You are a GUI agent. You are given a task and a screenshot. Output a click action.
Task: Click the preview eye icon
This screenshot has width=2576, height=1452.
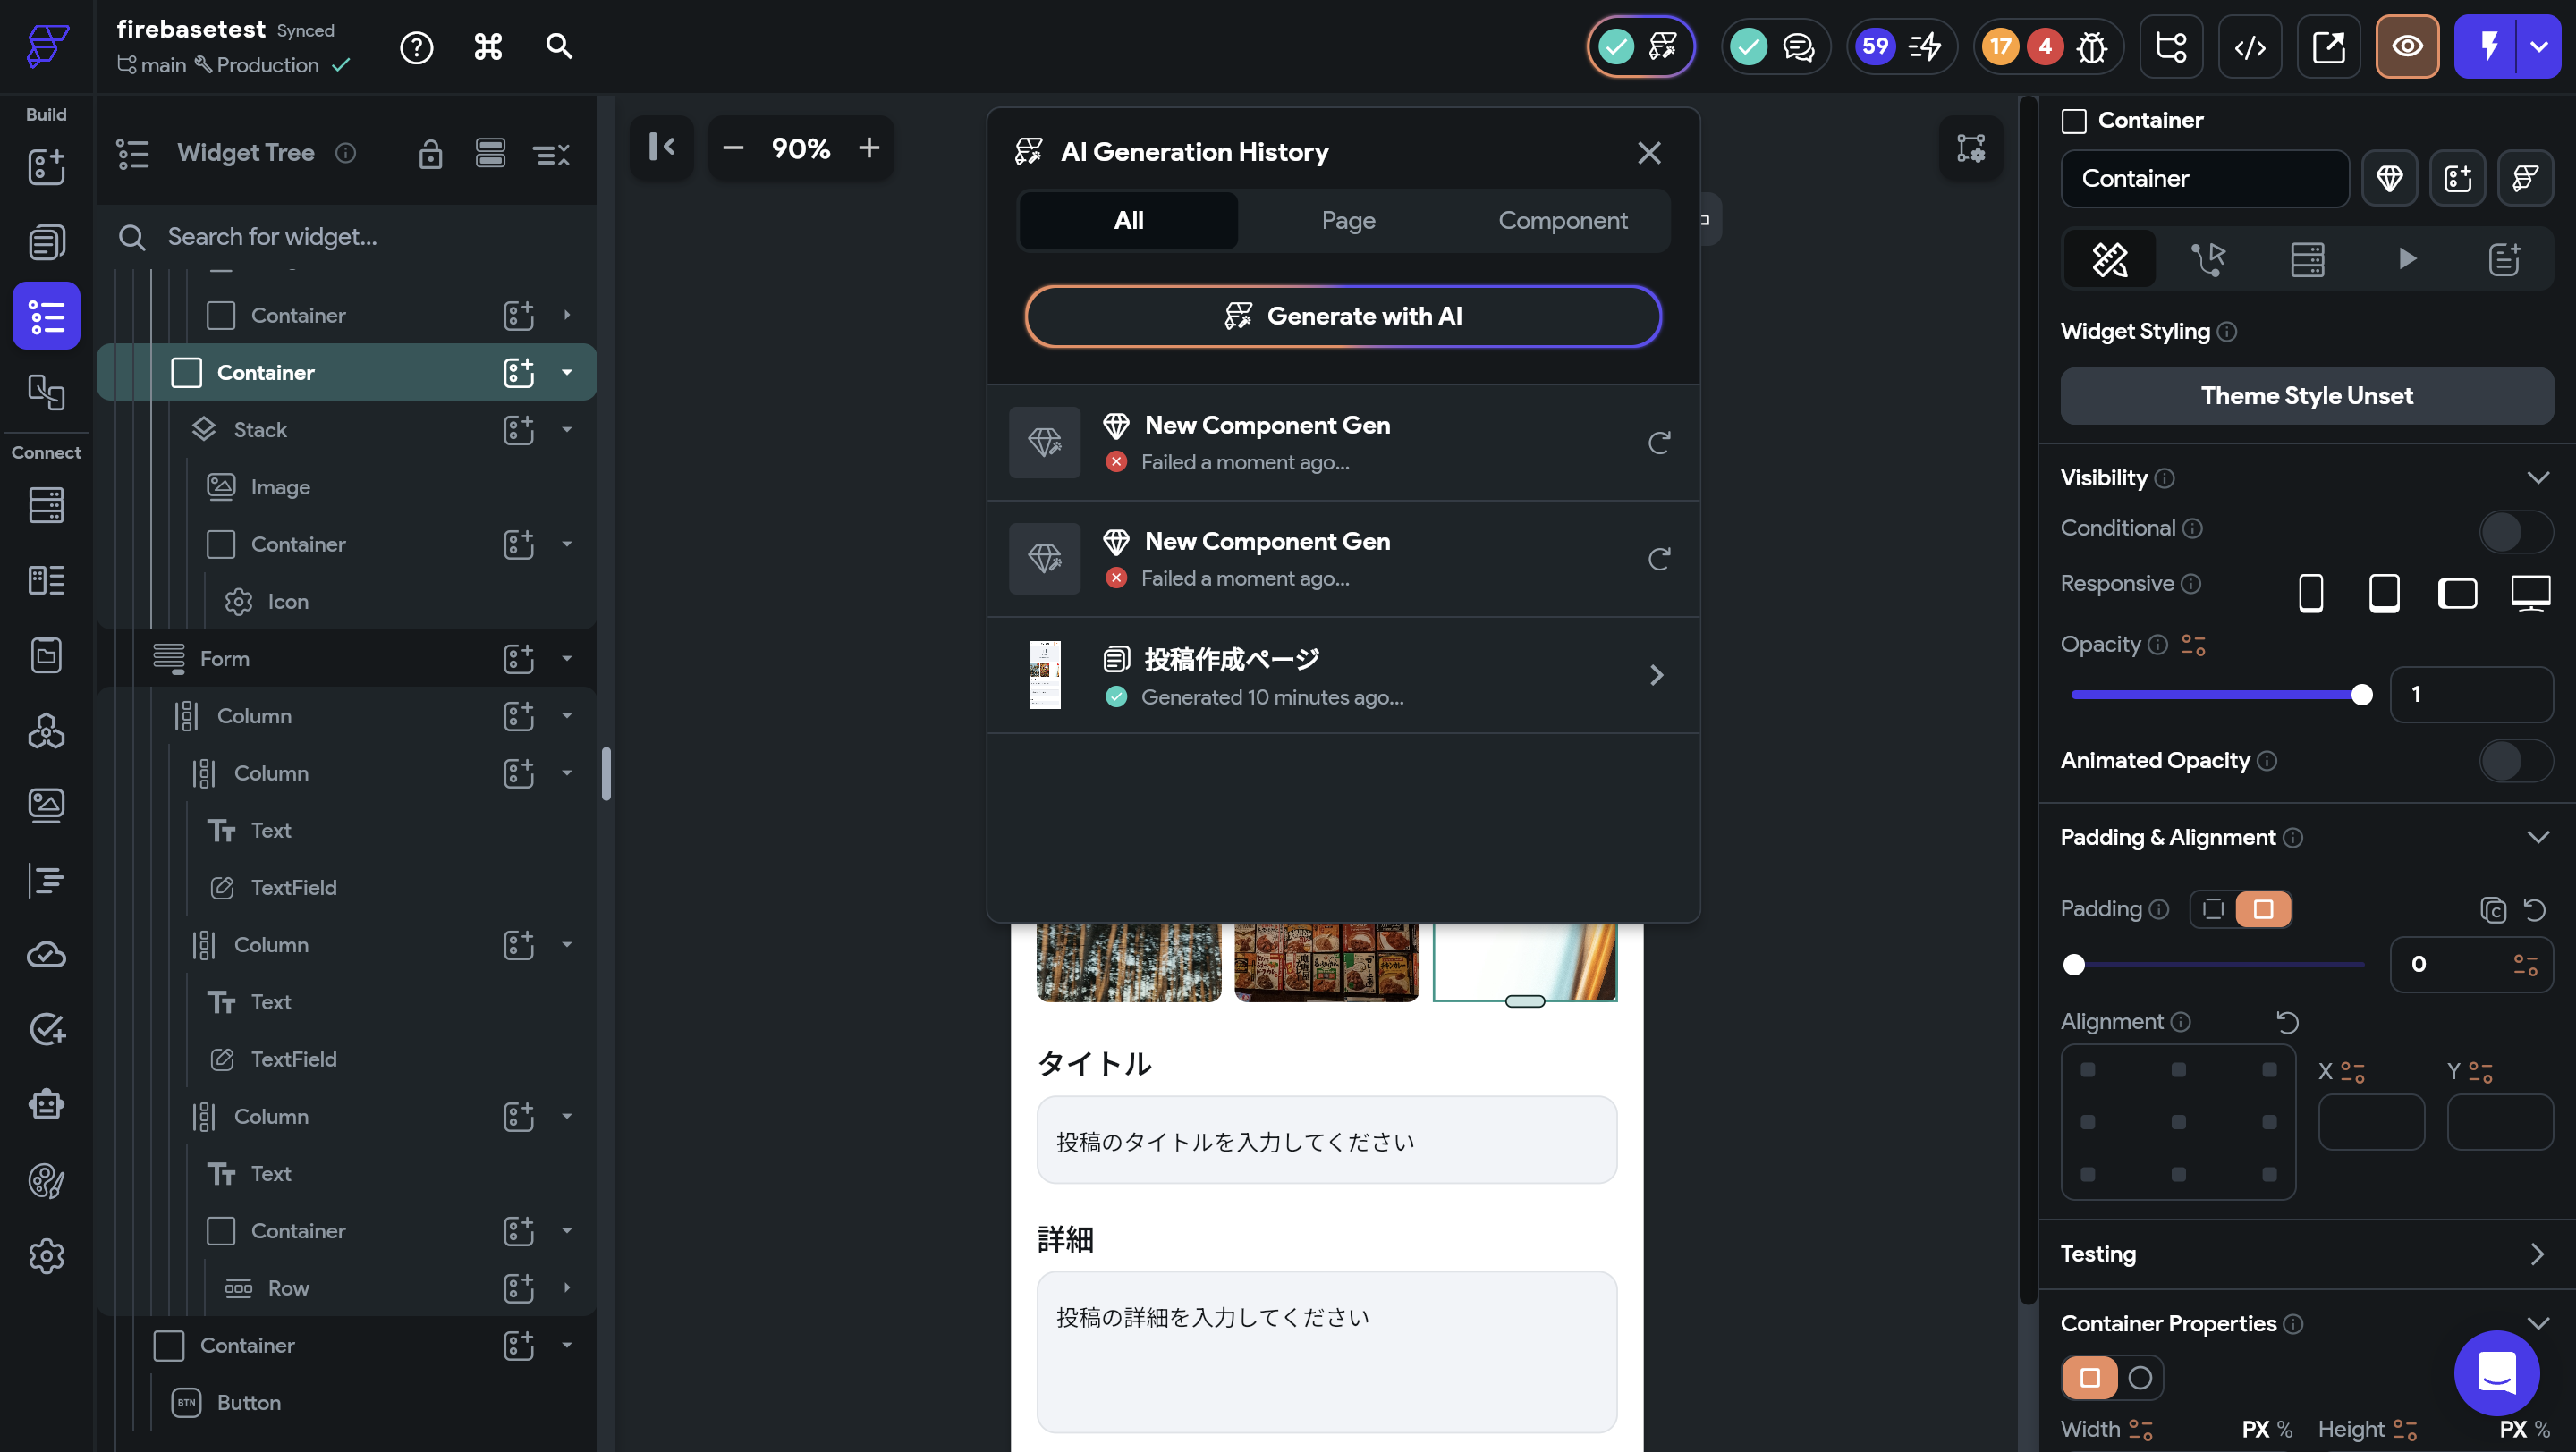pos(2406,47)
